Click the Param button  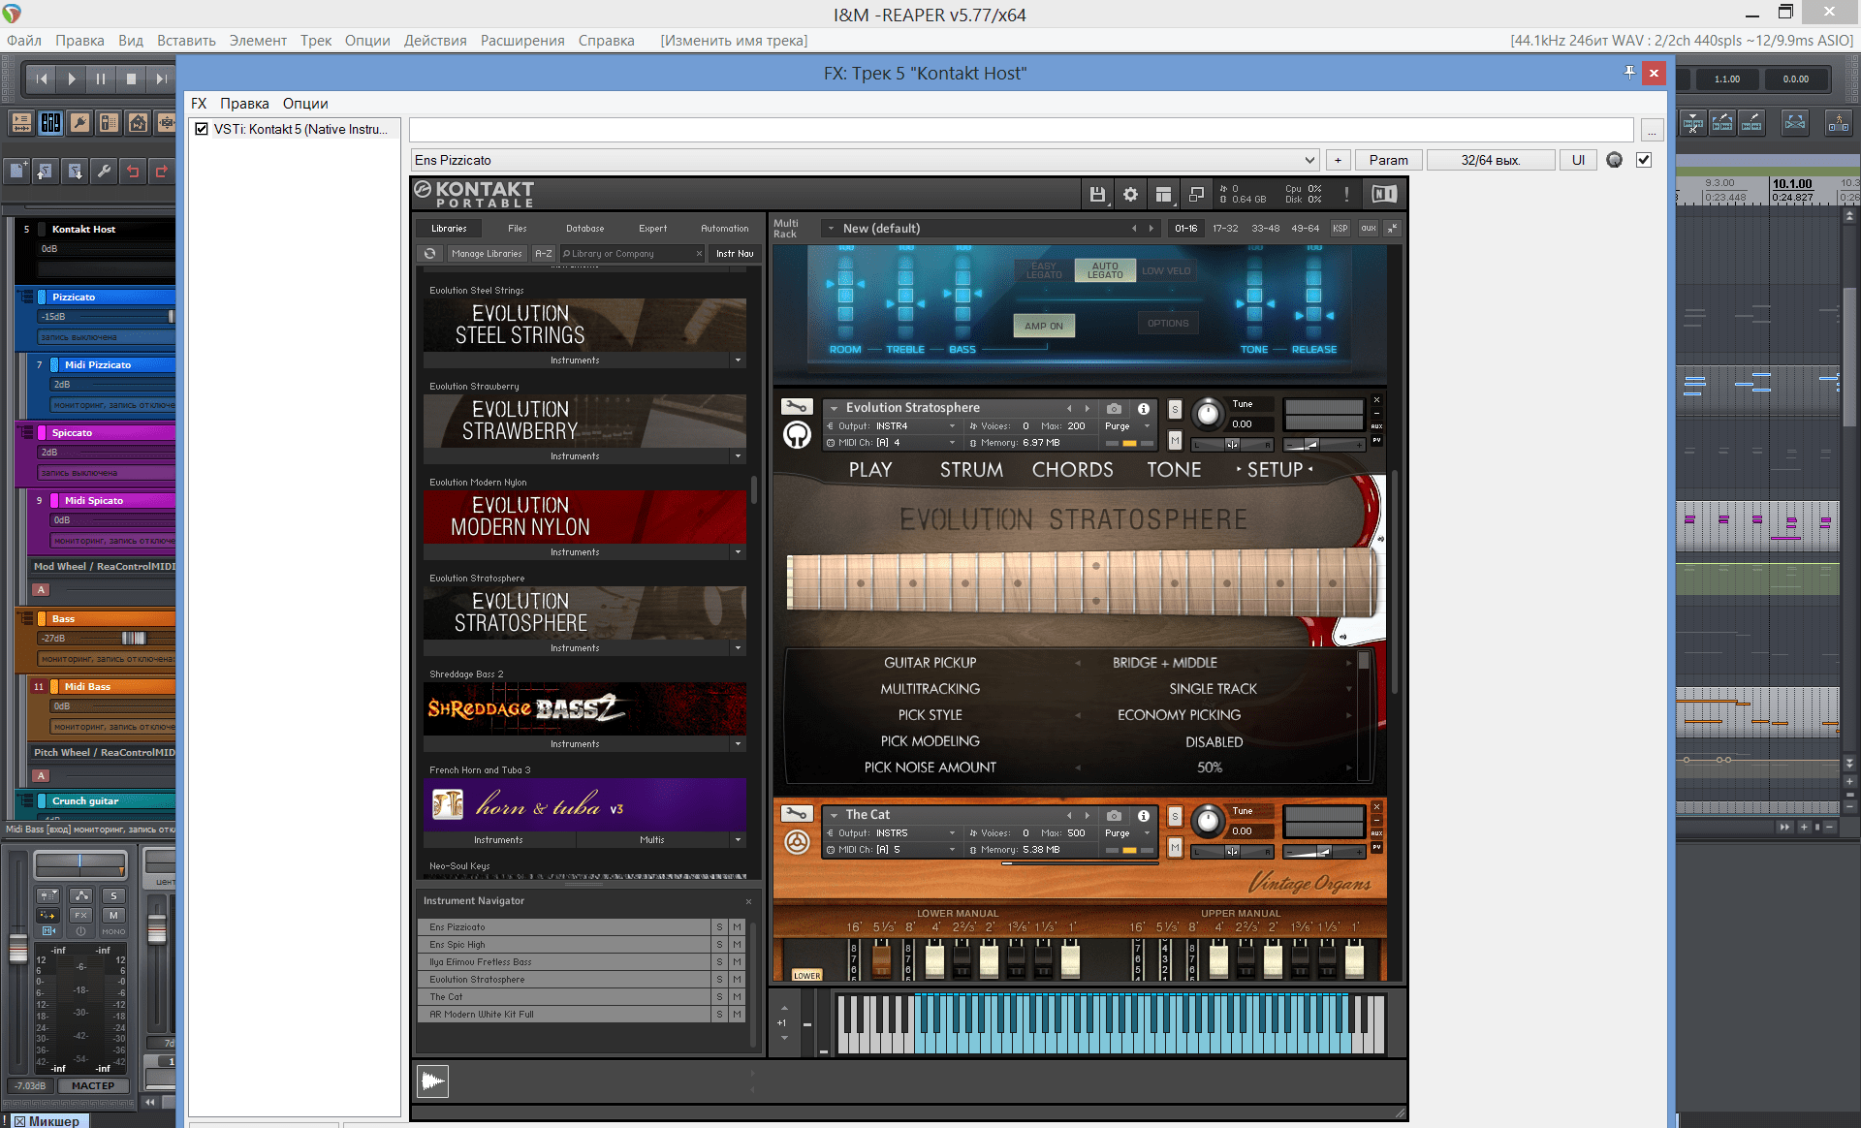click(1388, 160)
